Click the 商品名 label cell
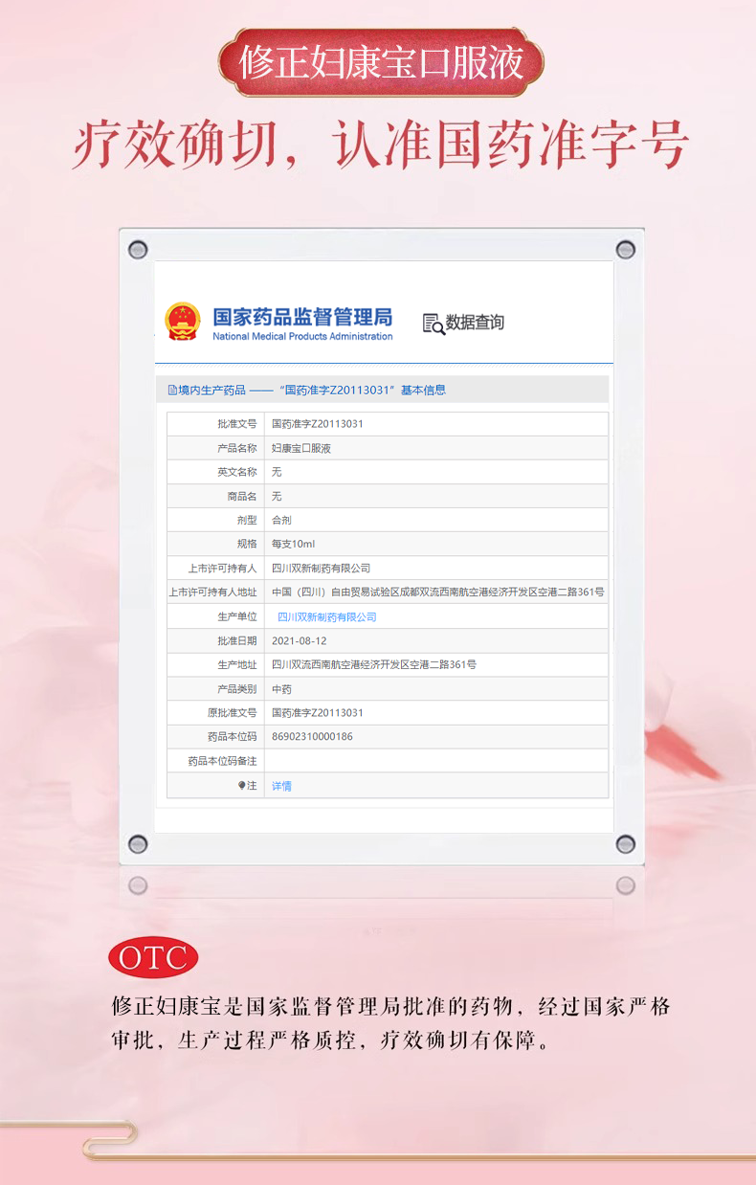The width and height of the screenshot is (756, 1185). 215,496
